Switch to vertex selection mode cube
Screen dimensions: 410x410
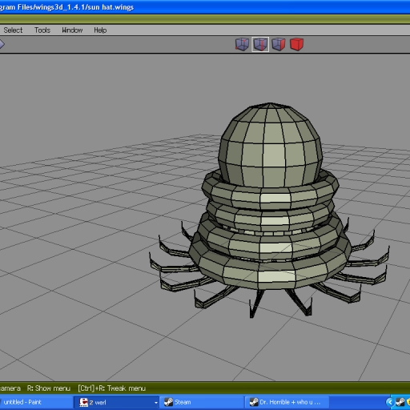242,44
